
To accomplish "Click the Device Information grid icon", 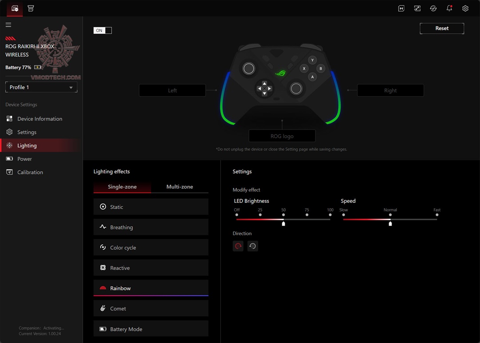I will point(9,119).
